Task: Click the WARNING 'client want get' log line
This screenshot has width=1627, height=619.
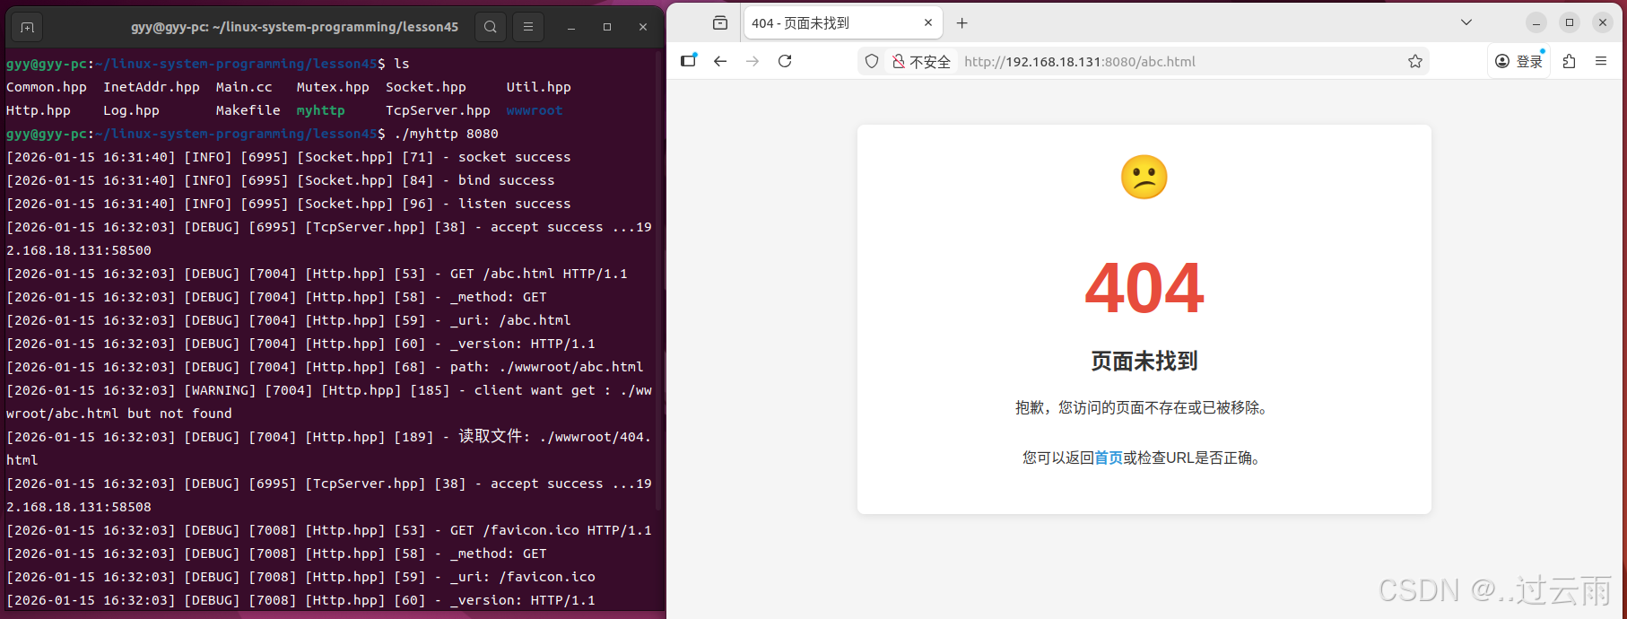Action: click(329, 402)
